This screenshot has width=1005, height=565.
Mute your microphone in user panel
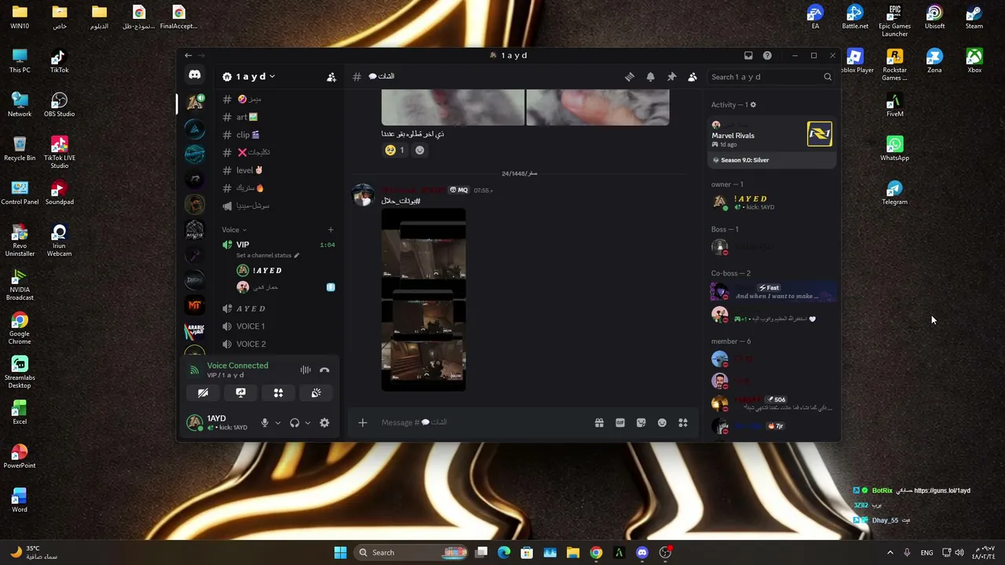point(265,423)
